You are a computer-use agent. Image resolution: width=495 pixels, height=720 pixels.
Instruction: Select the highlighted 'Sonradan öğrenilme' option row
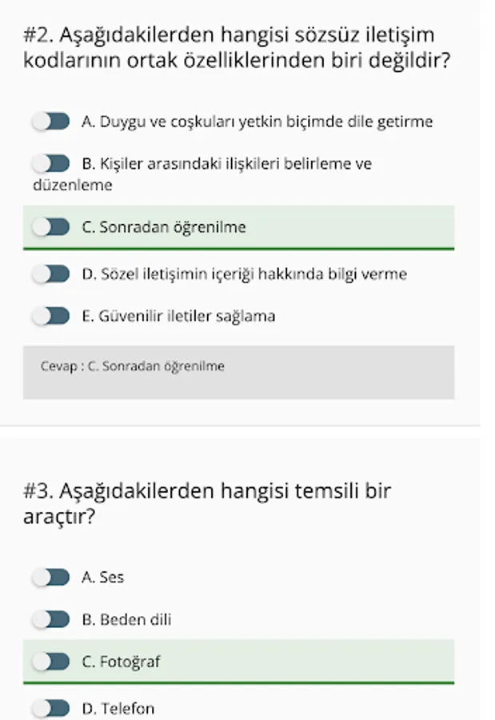tap(240, 227)
